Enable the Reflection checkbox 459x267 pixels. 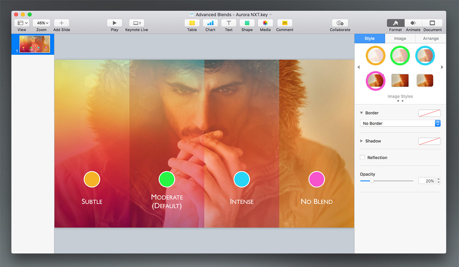pos(363,158)
